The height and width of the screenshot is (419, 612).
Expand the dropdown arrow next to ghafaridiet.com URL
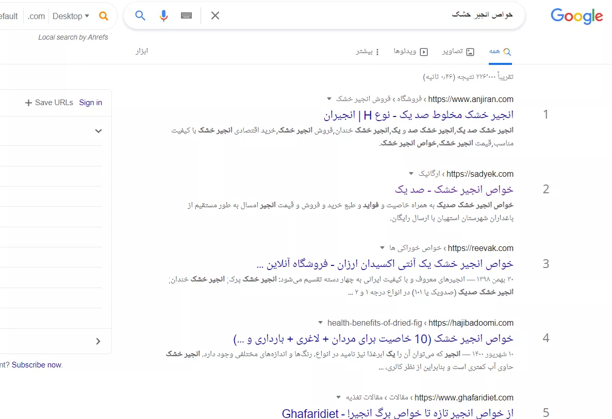coord(338,397)
